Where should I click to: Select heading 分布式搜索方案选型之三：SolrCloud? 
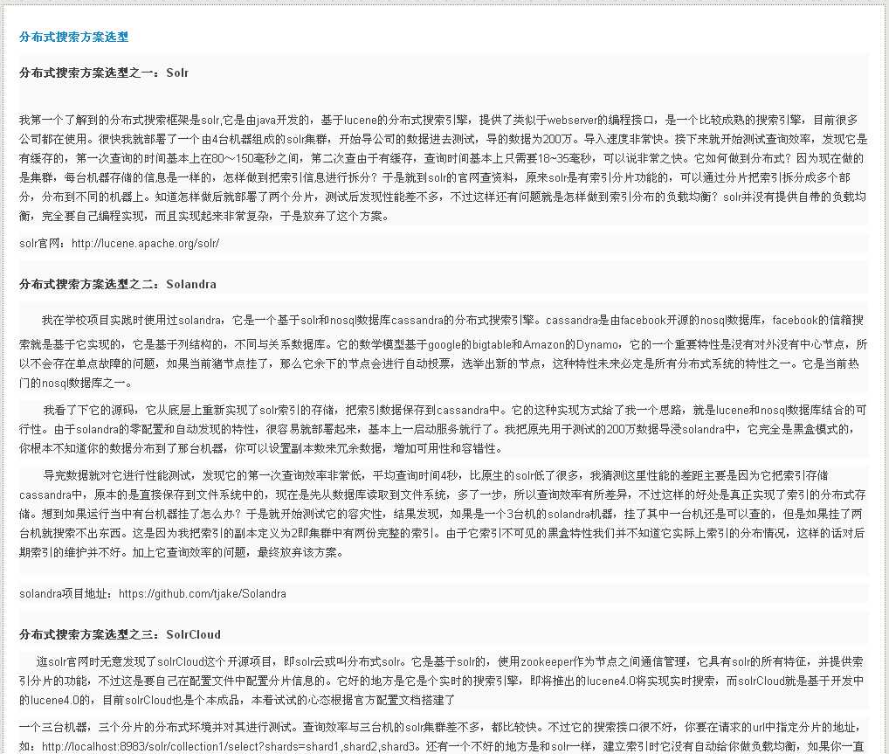(120, 634)
